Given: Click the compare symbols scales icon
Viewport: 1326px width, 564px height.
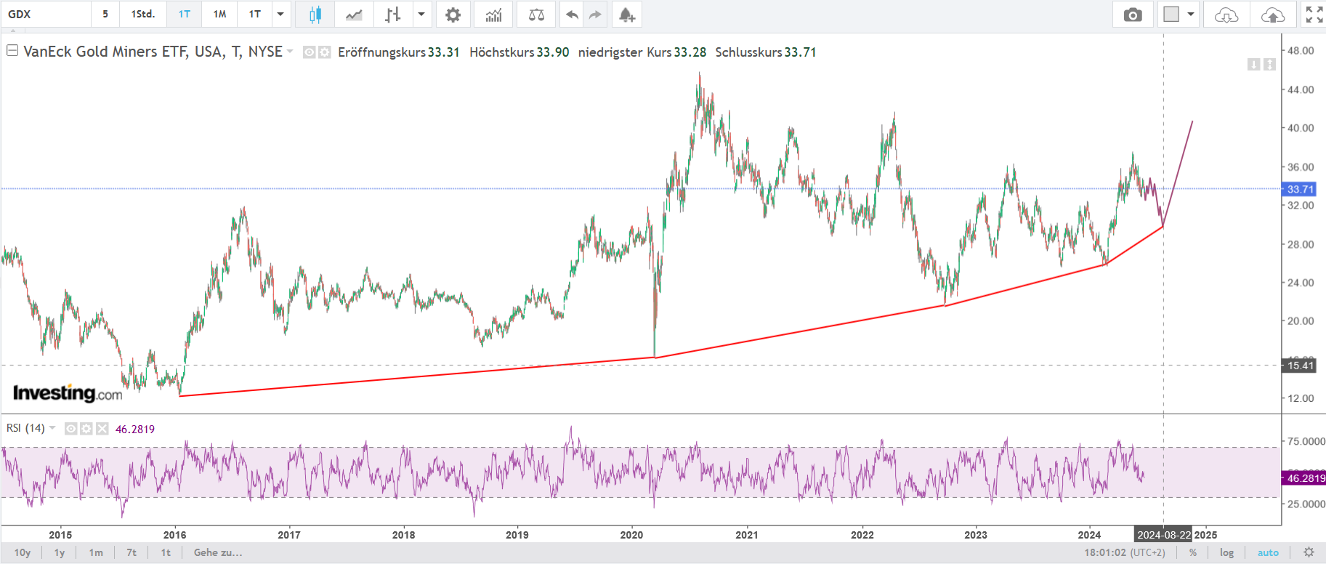Looking at the screenshot, I should tap(536, 15).
